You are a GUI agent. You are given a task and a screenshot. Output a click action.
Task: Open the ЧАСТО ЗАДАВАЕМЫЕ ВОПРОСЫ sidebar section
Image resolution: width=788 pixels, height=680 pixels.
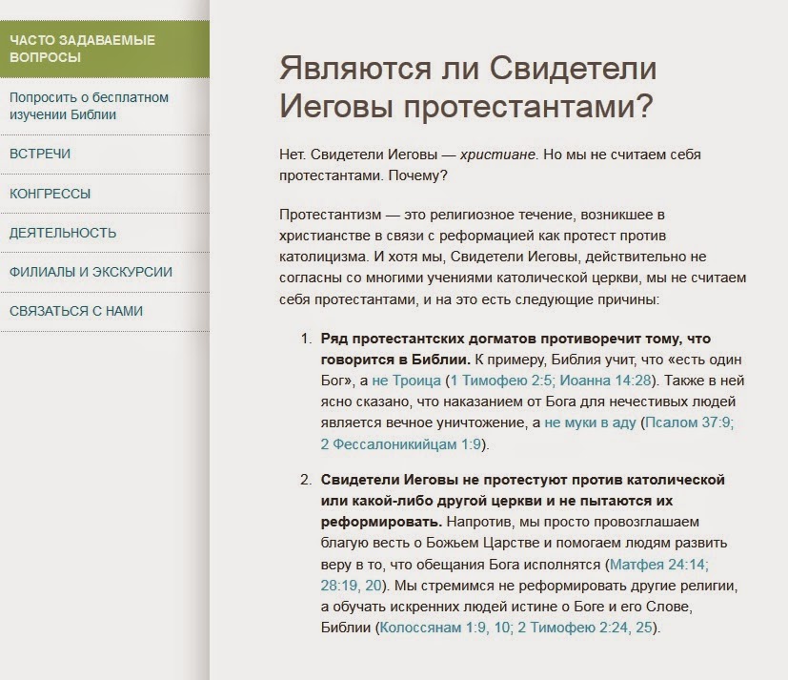point(105,49)
